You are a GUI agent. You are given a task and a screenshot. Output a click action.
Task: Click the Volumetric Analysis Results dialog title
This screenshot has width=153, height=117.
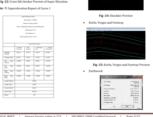(113, 77)
